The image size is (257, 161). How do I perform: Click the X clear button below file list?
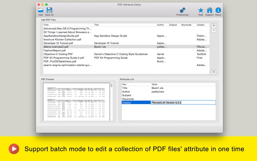(x=214, y=72)
